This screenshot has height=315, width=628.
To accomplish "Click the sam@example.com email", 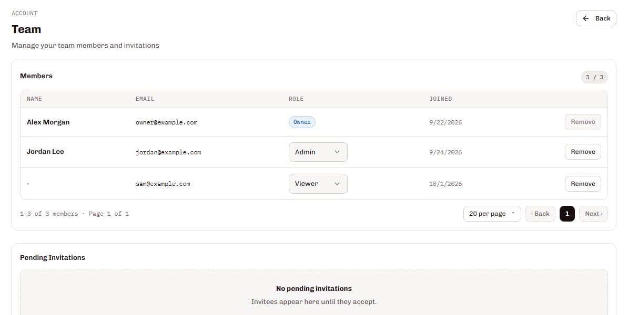I will coord(163,184).
